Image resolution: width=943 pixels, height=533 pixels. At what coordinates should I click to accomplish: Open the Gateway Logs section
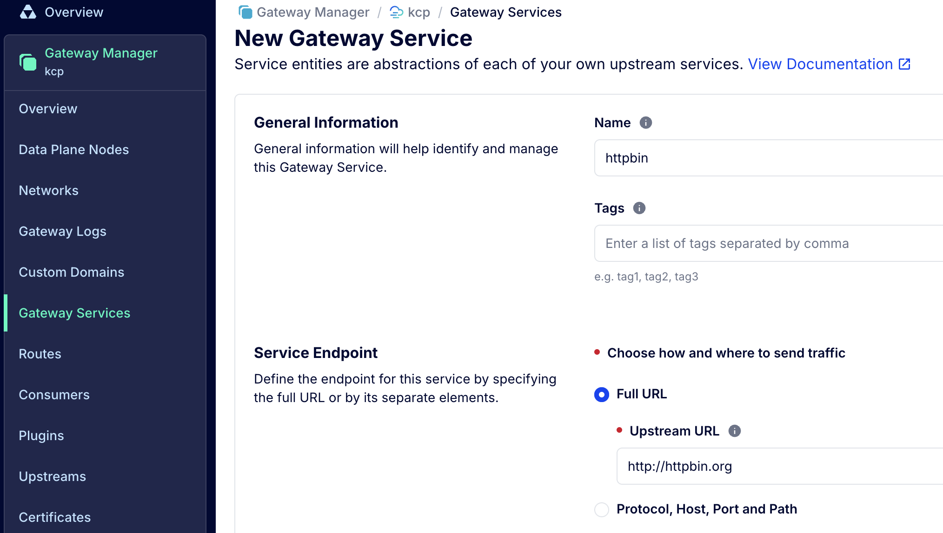(x=62, y=231)
